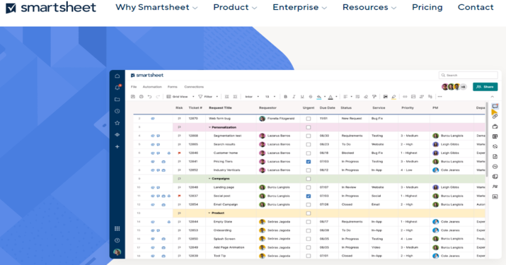
Task: Go to the Pricing page link
Action: tap(427, 7)
